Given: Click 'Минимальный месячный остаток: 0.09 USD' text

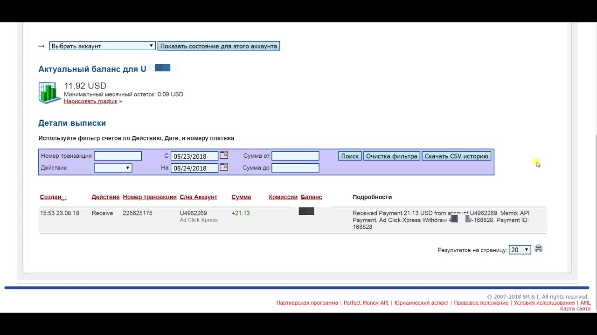Looking at the screenshot, I should click(124, 94).
